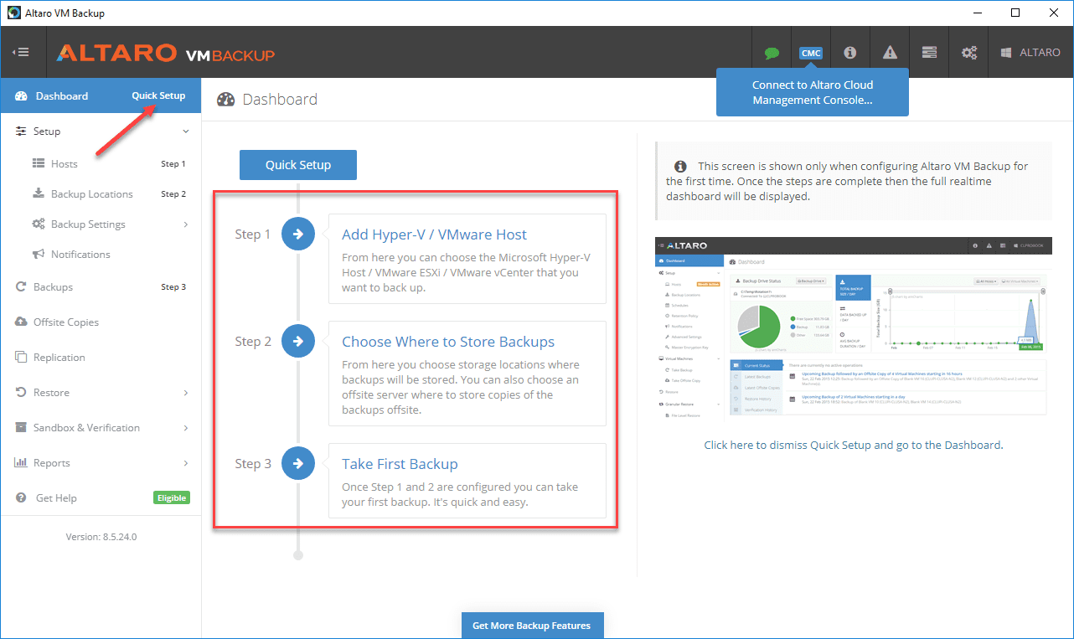This screenshot has width=1074, height=639.
Task: Click the Step 3 label beside Backups
Action: 173,287
